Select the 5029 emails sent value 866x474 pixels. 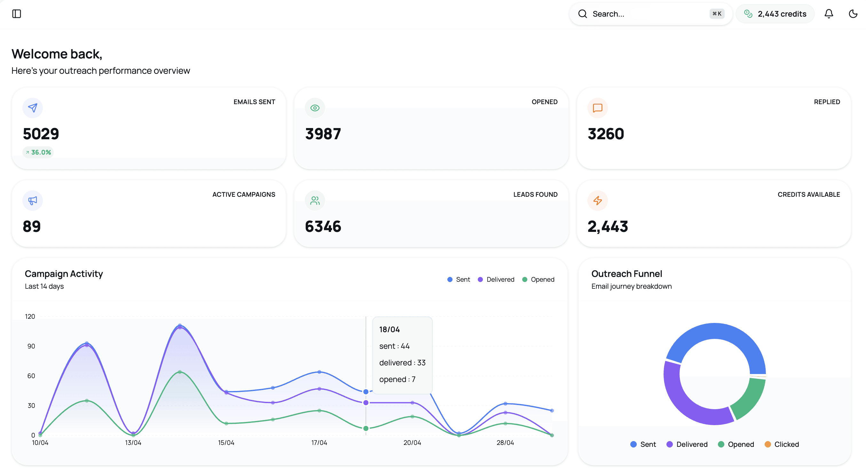point(41,134)
